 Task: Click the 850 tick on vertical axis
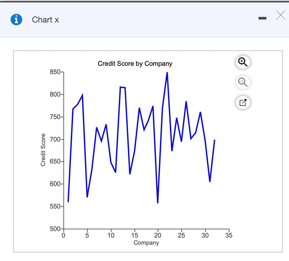tap(55, 72)
